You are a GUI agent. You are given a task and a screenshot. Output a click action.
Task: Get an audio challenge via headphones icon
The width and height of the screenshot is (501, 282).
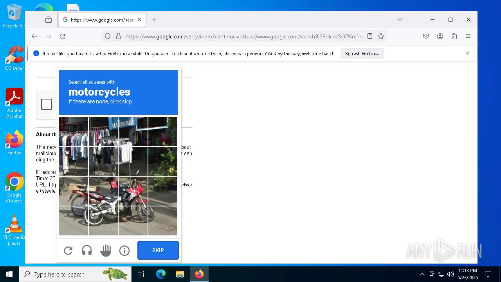point(87,250)
